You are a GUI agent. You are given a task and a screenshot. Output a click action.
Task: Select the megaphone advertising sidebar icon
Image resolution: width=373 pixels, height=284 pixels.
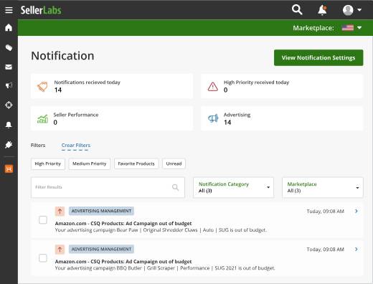tap(9, 85)
